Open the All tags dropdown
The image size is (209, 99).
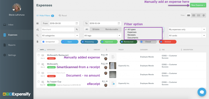[x=102, y=36]
